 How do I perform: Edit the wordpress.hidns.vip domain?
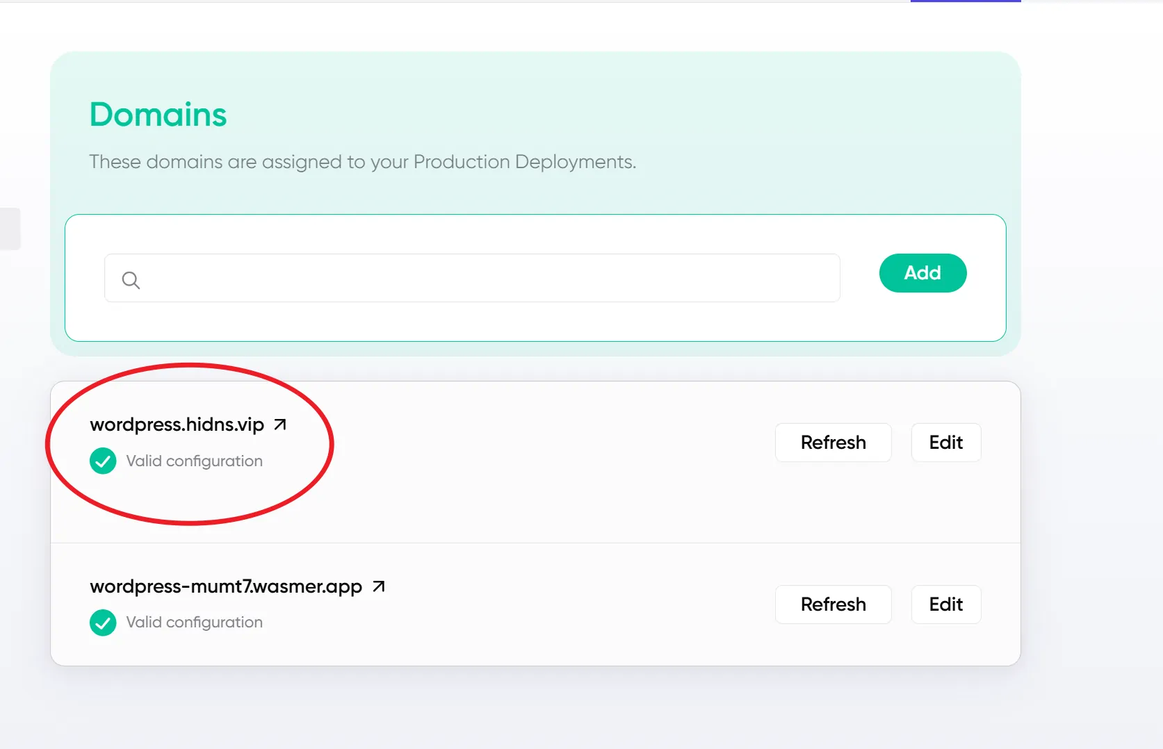[945, 443]
